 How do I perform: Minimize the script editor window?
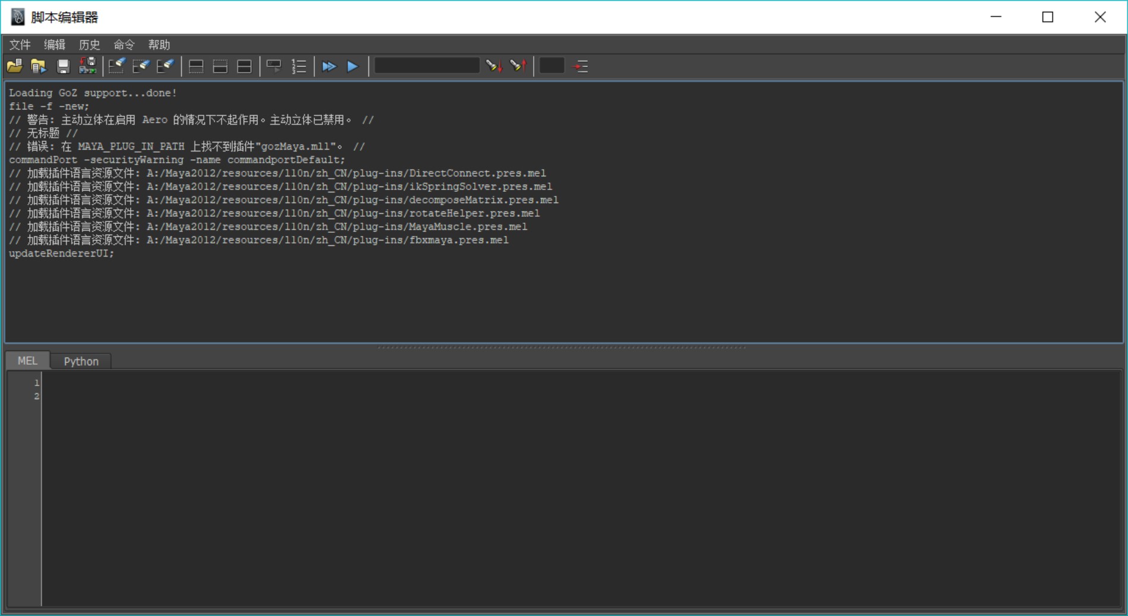996,17
